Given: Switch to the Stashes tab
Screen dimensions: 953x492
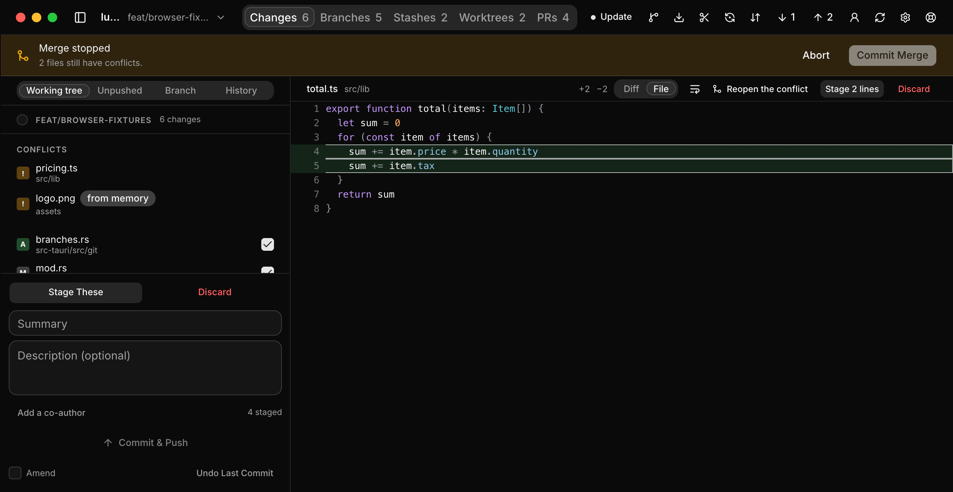Looking at the screenshot, I should 421,17.
